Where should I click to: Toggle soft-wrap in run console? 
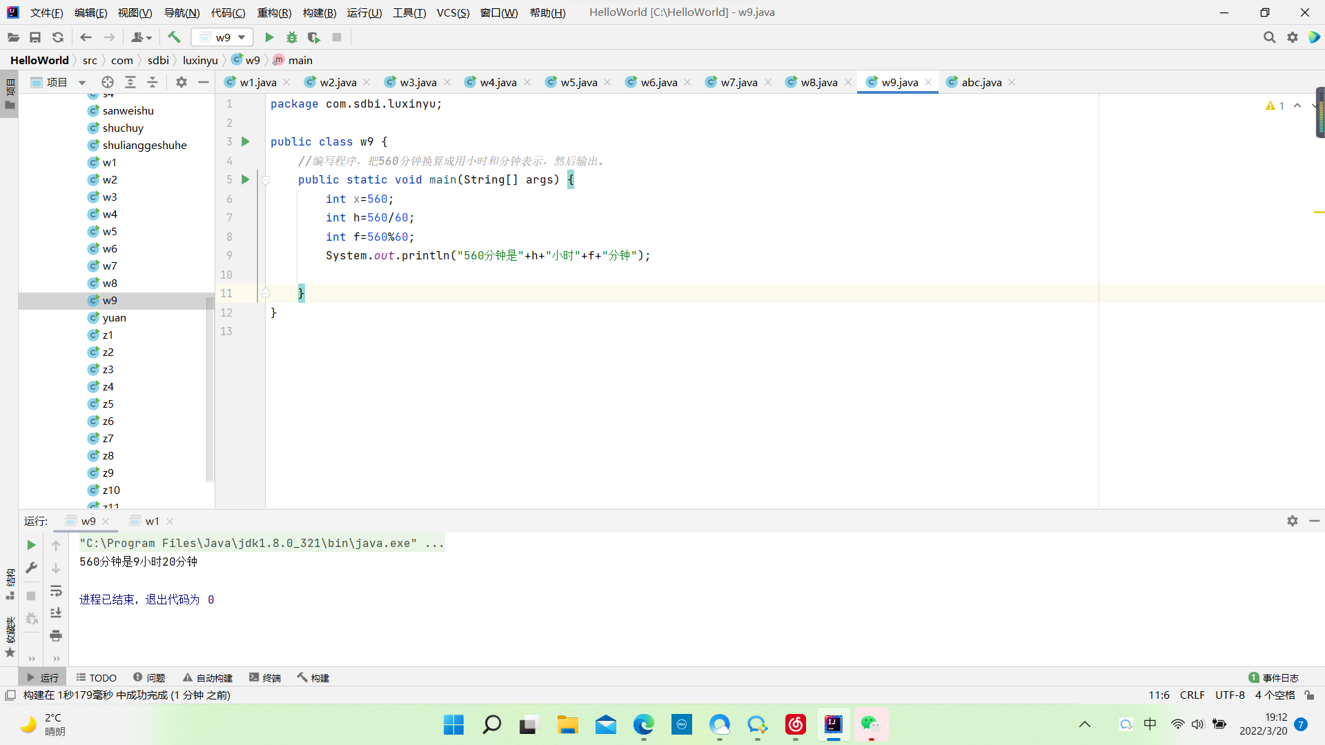point(56,590)
